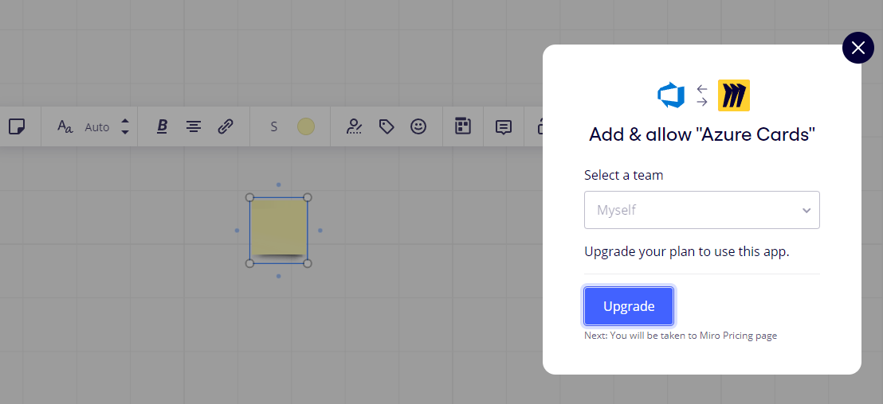Open the font style Aa option
Image resolution: width=883 pixels, height=404 pixels.
click(x=65, y=126)
